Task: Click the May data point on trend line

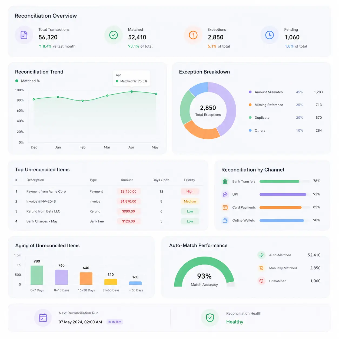Action: click(156, 94)
